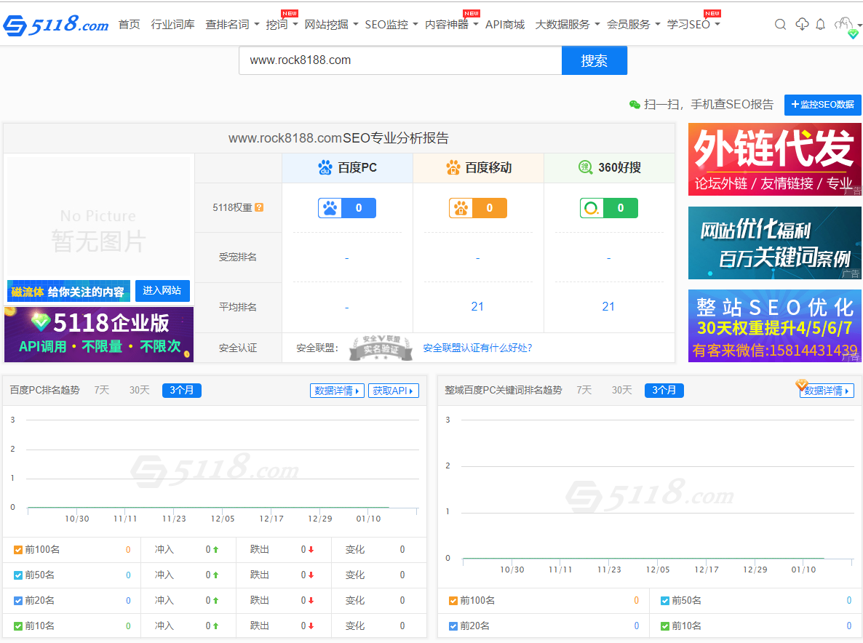The image size is (863, 643).
Task: Open the 5118企业版 promotional banner
Action: (99, 335)
